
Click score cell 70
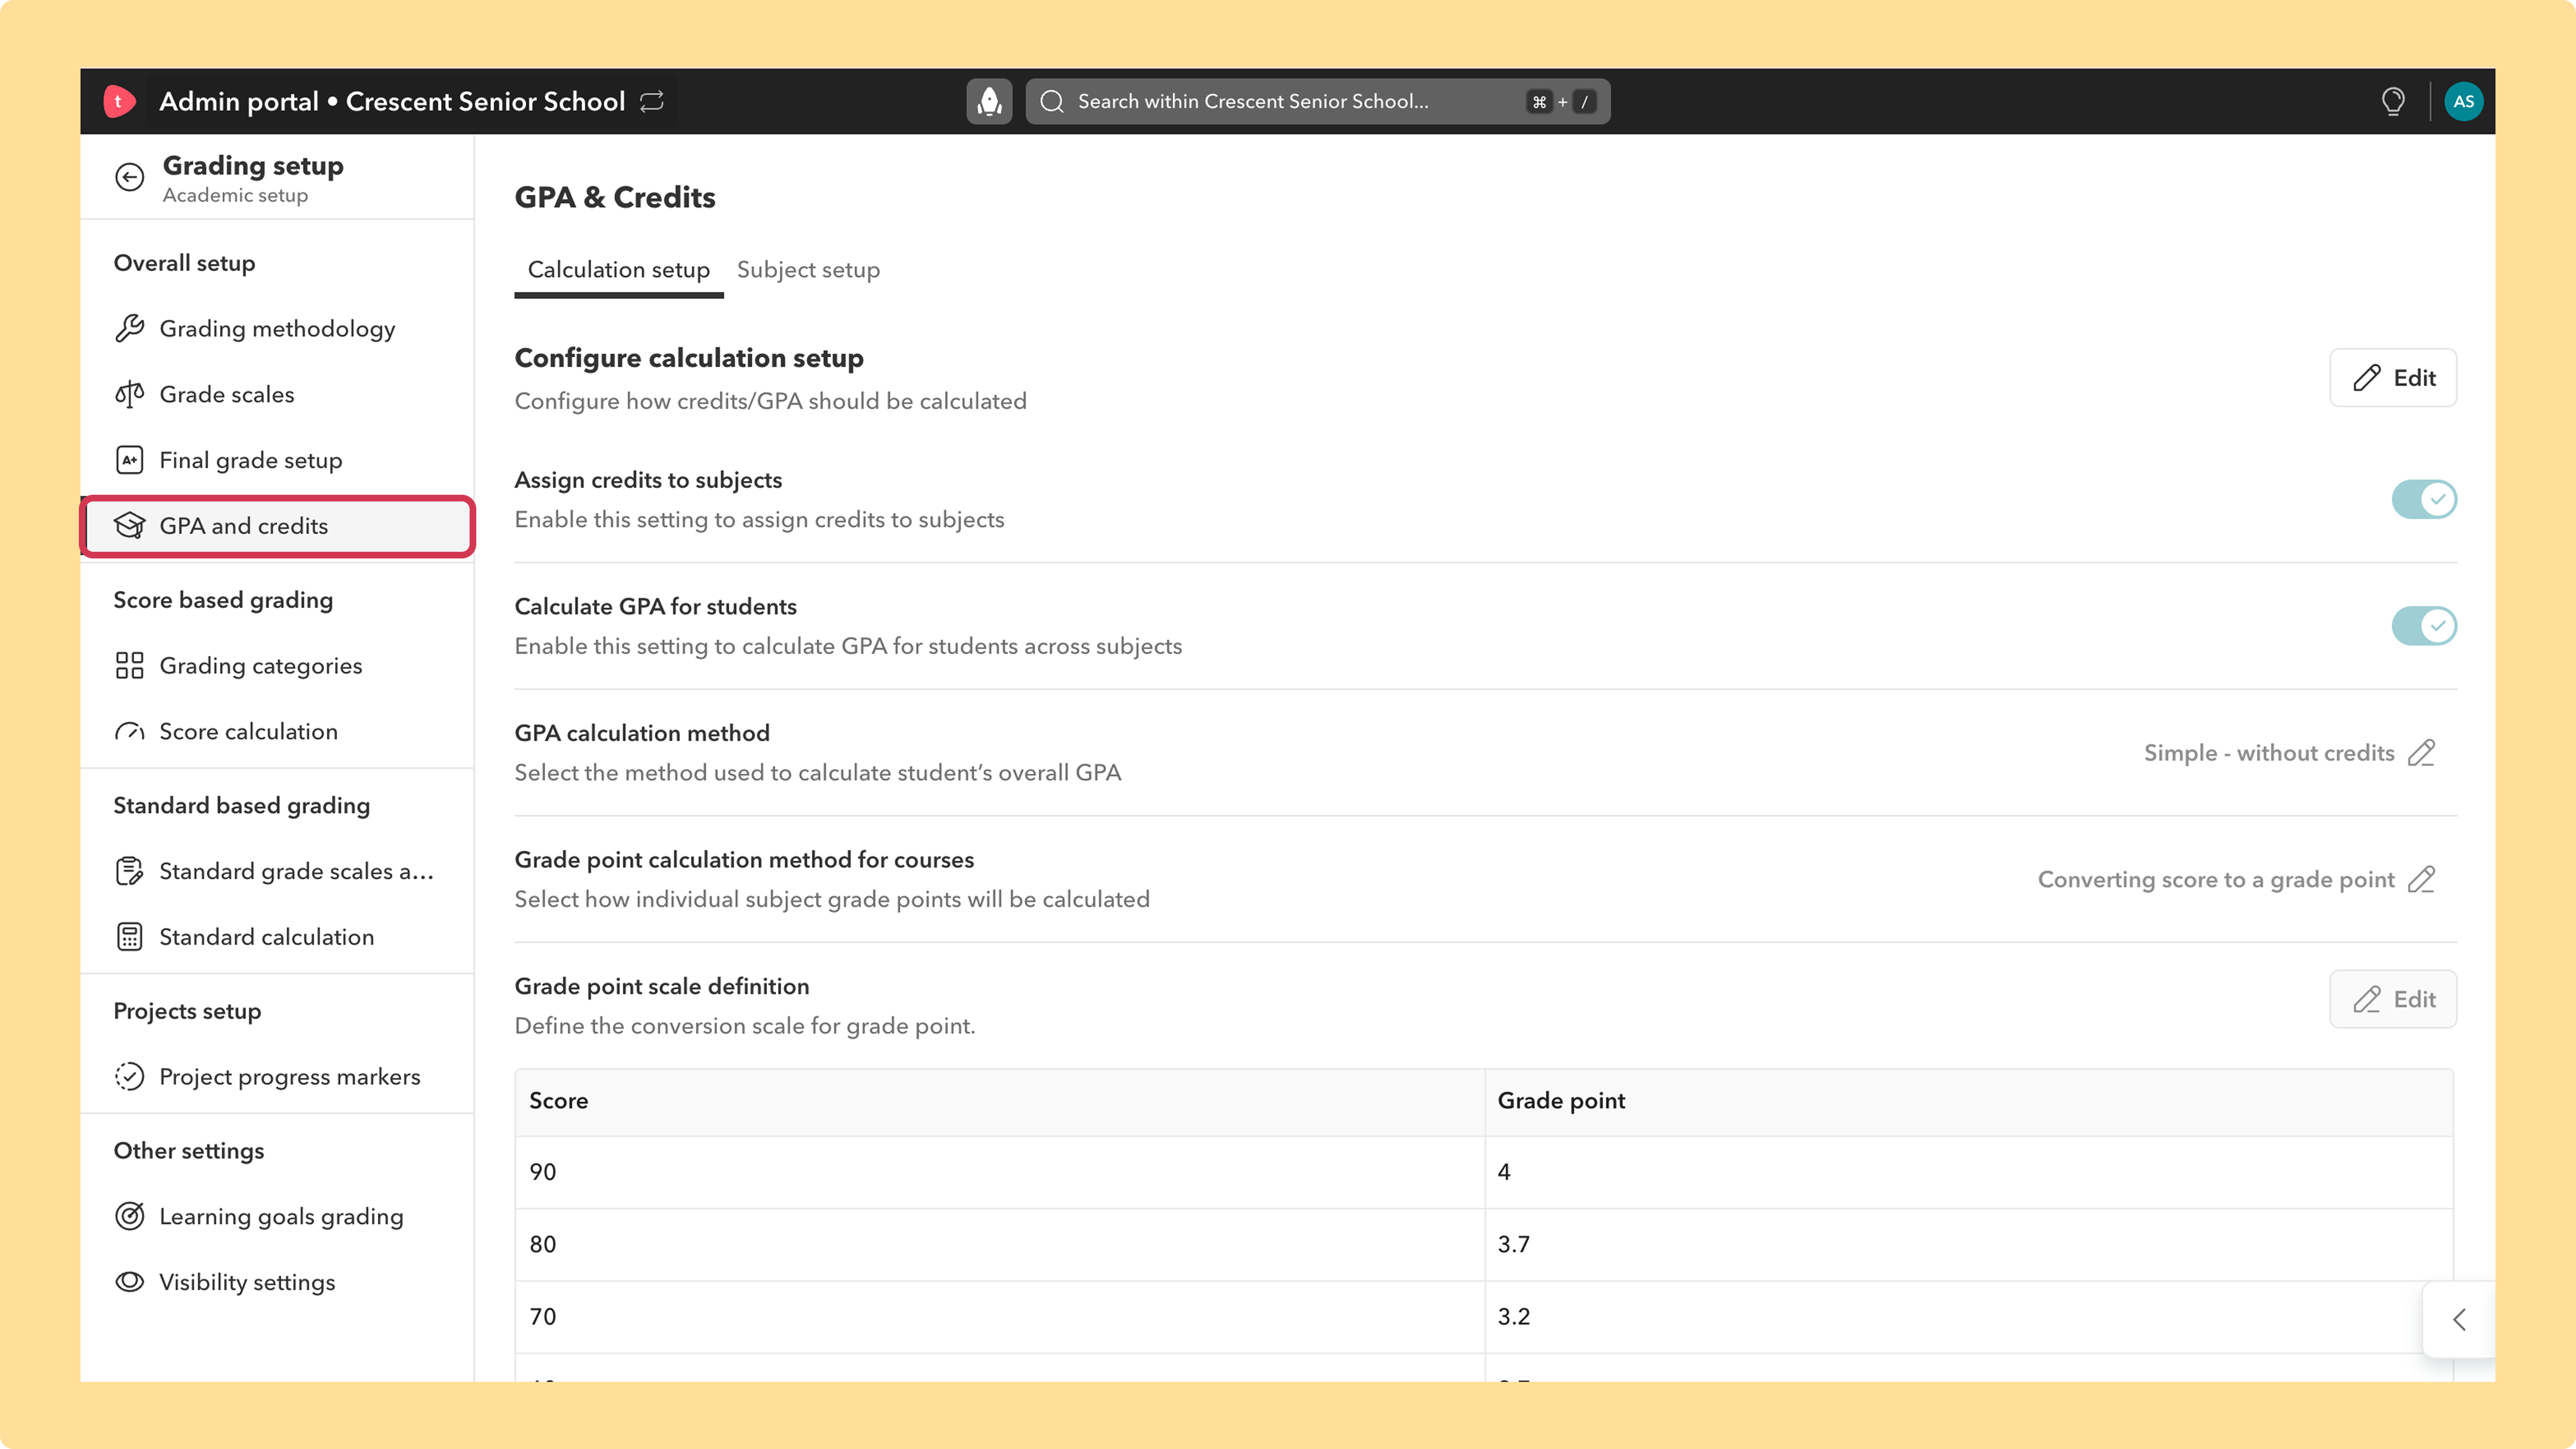pyautogui.click(x=999, y=1317)
